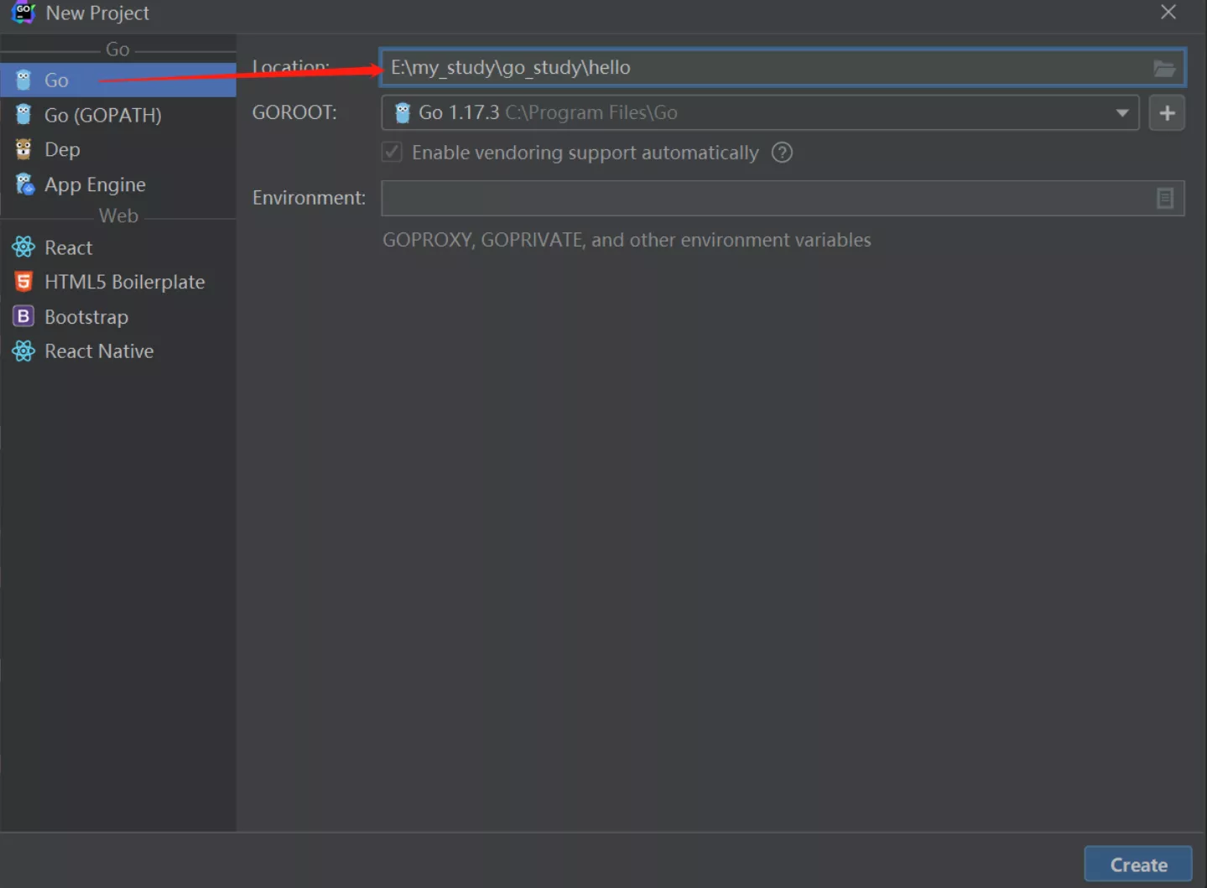Image resolution: width=1207 pixels, height=888 pixels.
Task: Pick the Bootstrap template
Action: [x=117, y=317]
